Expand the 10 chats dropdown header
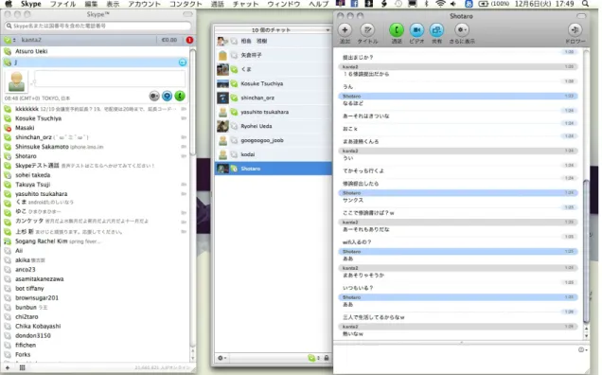The height and width of the screenshot is (375, 602). coord(273,30)
